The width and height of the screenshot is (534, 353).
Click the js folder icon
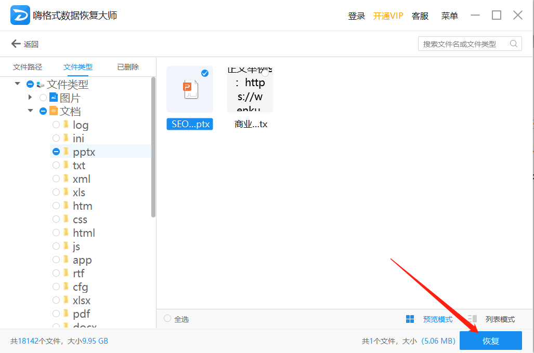66,246
